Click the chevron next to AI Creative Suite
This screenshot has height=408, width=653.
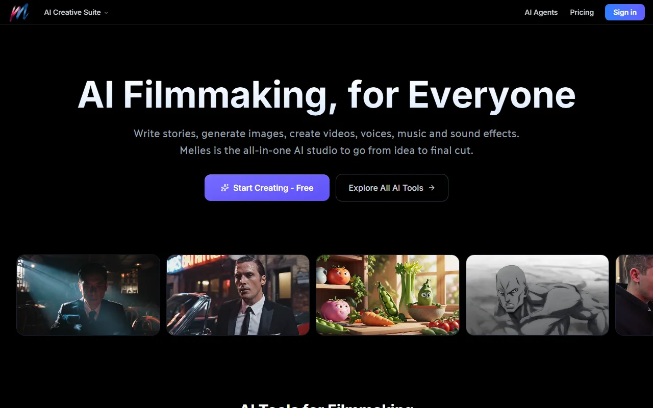(x=106, y=13)
